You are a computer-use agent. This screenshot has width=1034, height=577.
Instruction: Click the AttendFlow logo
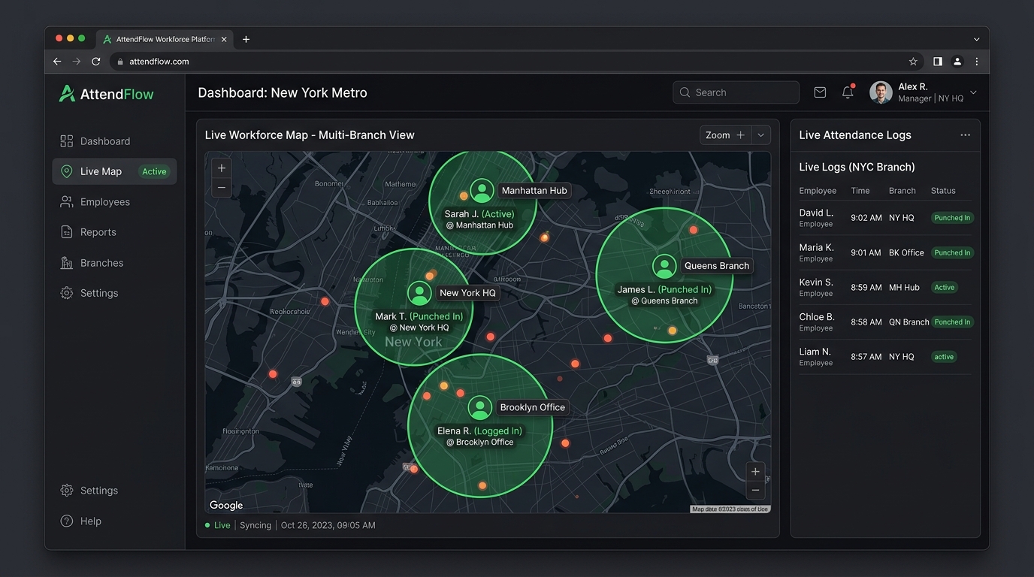pyautogui.click(x=106, y=93)
